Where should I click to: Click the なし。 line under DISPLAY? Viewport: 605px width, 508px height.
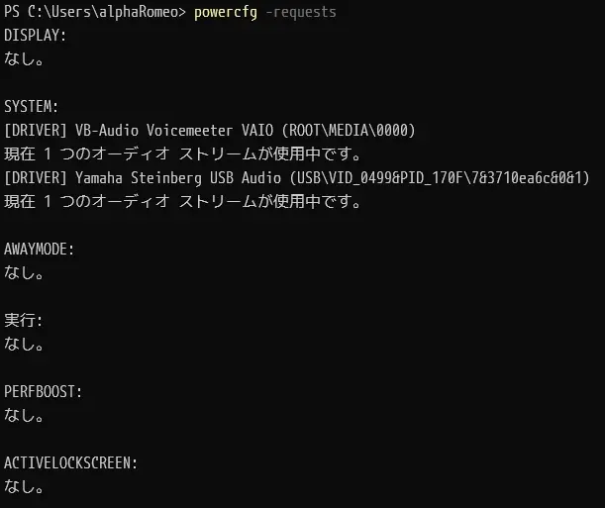click(24, 59)
